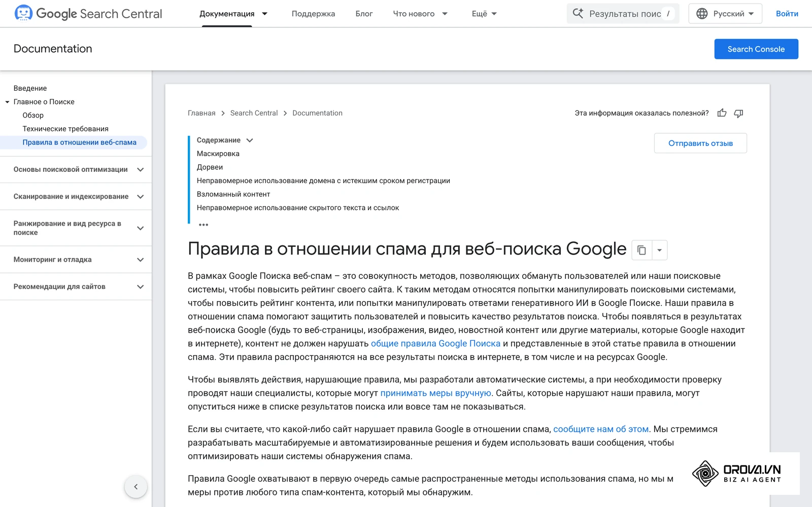The width and height of the screenshot is (812, 507).
Task: Click the globe language icon
Action: click(702, 14)
